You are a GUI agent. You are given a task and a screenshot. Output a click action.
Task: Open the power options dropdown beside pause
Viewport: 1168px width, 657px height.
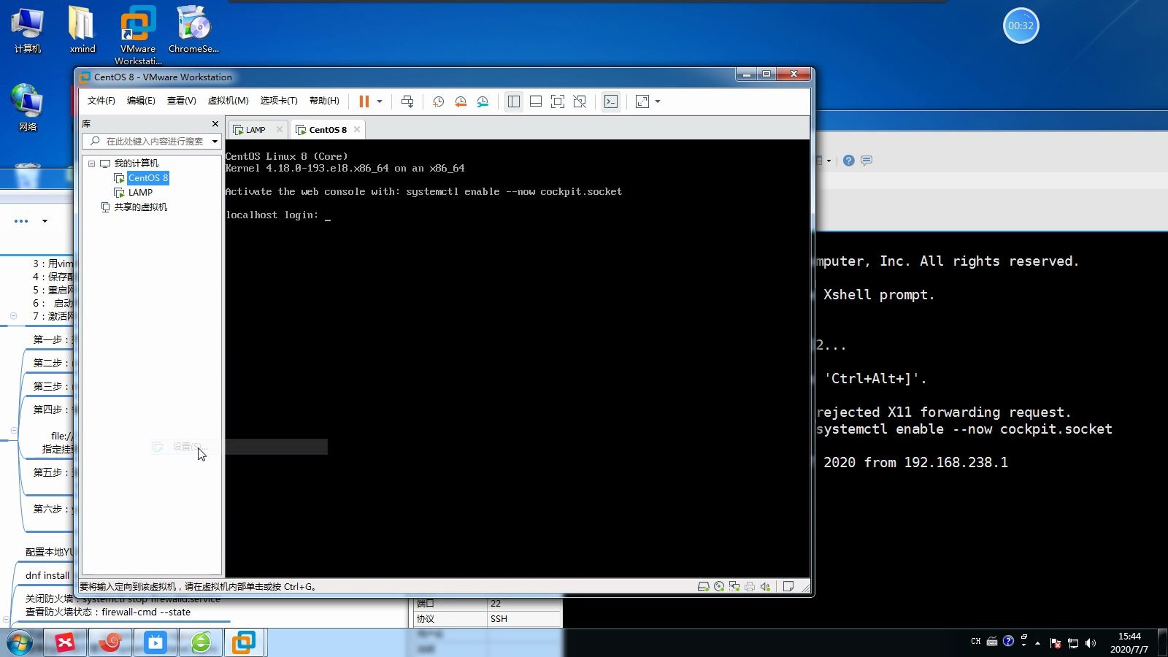point(380,101)
